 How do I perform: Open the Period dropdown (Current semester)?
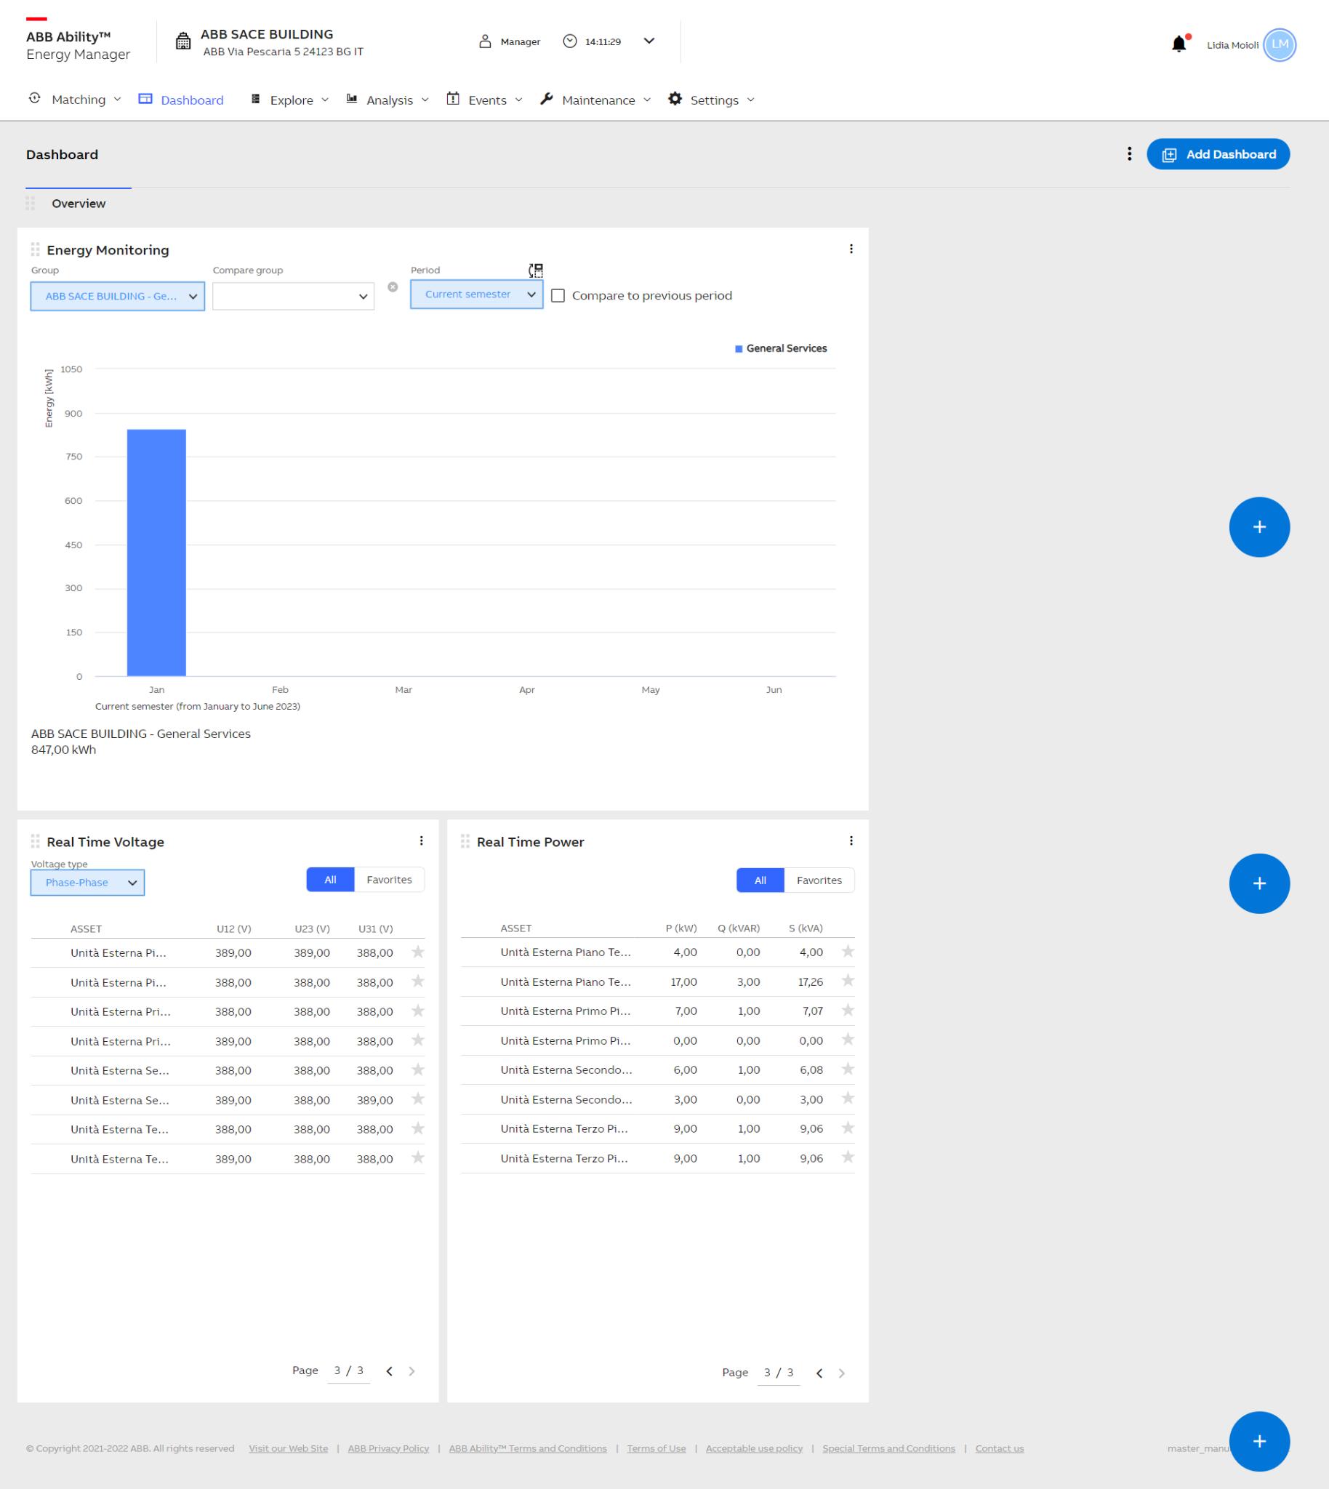tap(477, 294)
